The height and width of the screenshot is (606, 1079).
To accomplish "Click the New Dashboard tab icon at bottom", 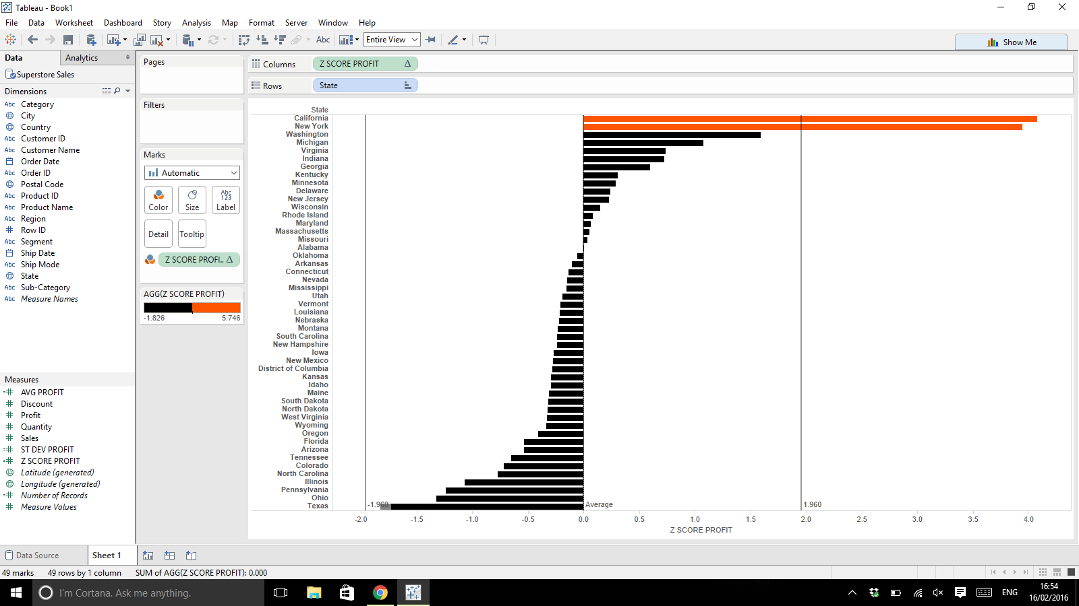I will (x=170, y=555).
